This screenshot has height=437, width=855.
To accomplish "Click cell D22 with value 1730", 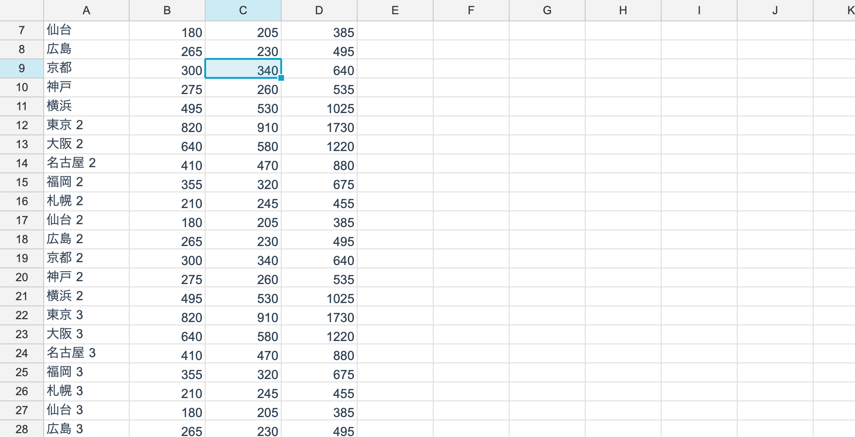I will (319, 315).
